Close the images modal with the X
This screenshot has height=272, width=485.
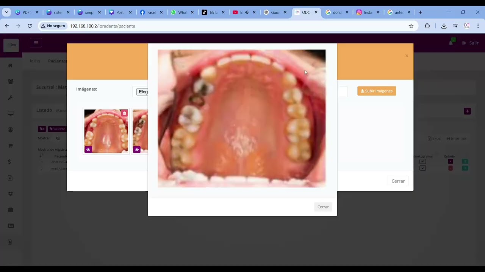point(407,56)
